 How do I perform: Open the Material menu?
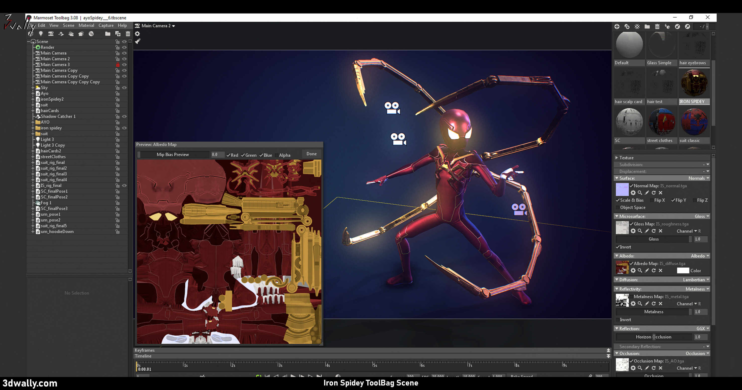point(86,25)
